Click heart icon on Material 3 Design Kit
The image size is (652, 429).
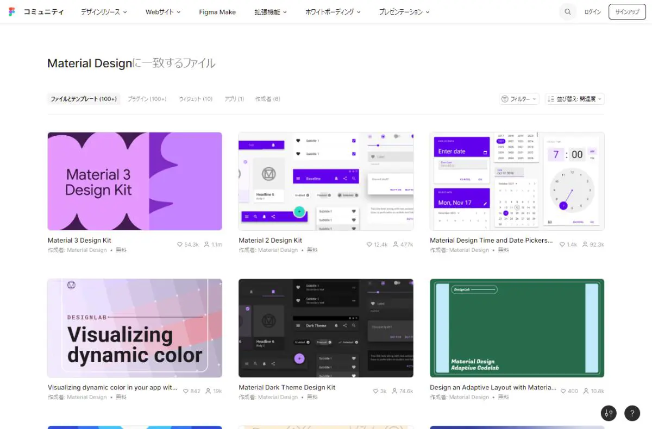pos(180,245)
